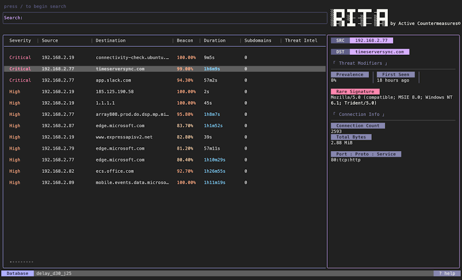The width and height of the screenshot is (462, 280).
Task: Click the Beacon column header
Action: [x=185, y=40]
